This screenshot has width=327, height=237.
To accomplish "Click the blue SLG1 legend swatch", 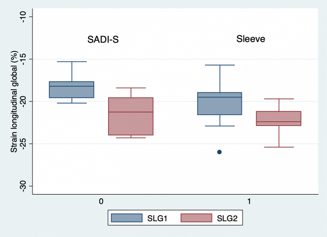I will pos(127,218).
